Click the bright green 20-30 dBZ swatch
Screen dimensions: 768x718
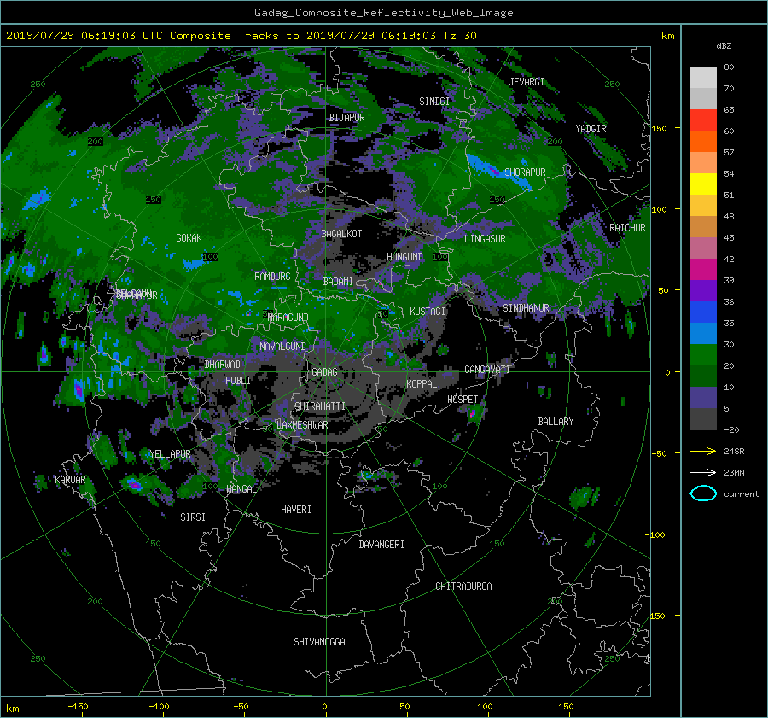point(703,354)
